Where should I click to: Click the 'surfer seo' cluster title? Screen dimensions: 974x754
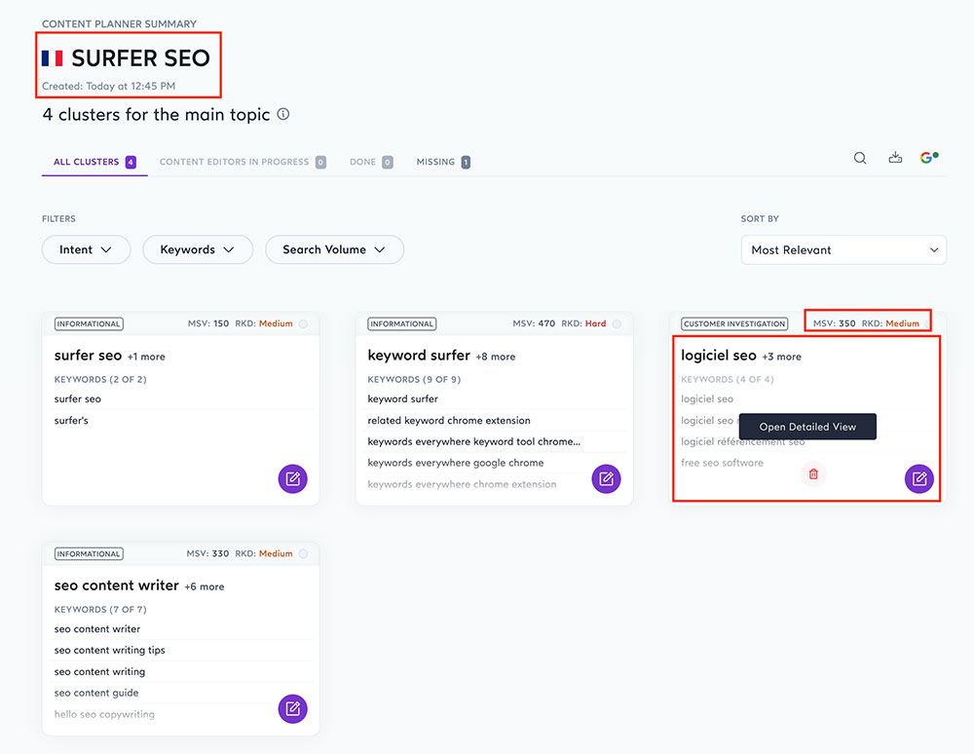click(x=89, y=356)
